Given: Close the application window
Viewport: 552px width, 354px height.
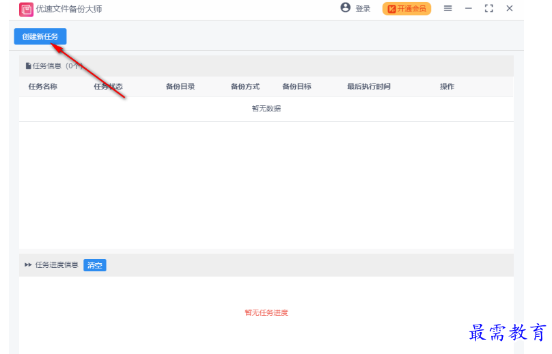Looking at the screenshot, I should click(x=510, y=8).
